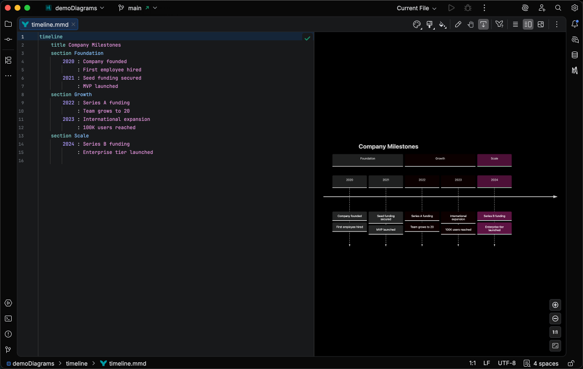Zoom out of the diagram preview

[x=555, y=319]
